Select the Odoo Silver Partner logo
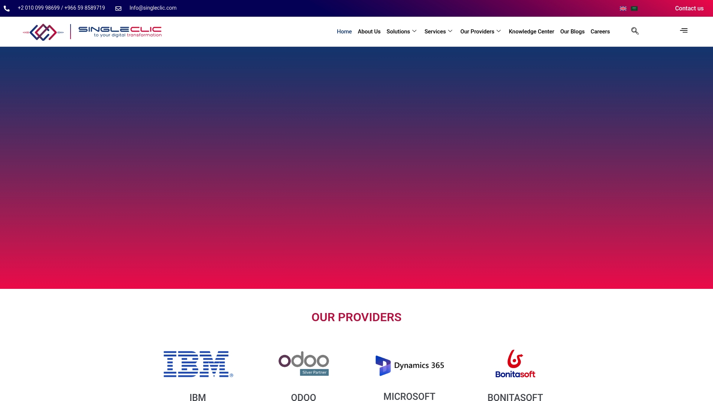 [303, 363]
